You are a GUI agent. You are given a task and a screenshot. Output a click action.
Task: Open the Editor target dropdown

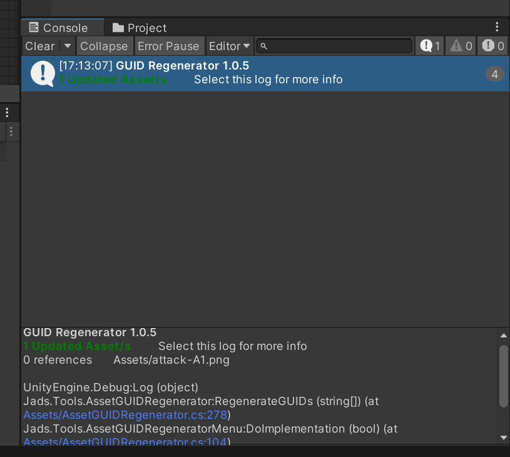(x=229, y=46)
